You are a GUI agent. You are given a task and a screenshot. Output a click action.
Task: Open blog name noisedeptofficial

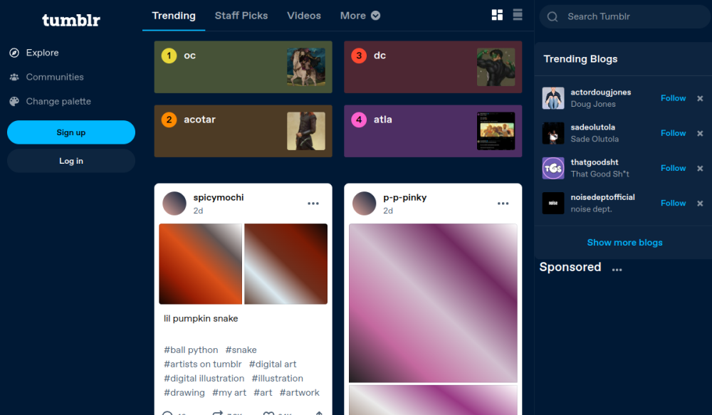click(602, 197)
